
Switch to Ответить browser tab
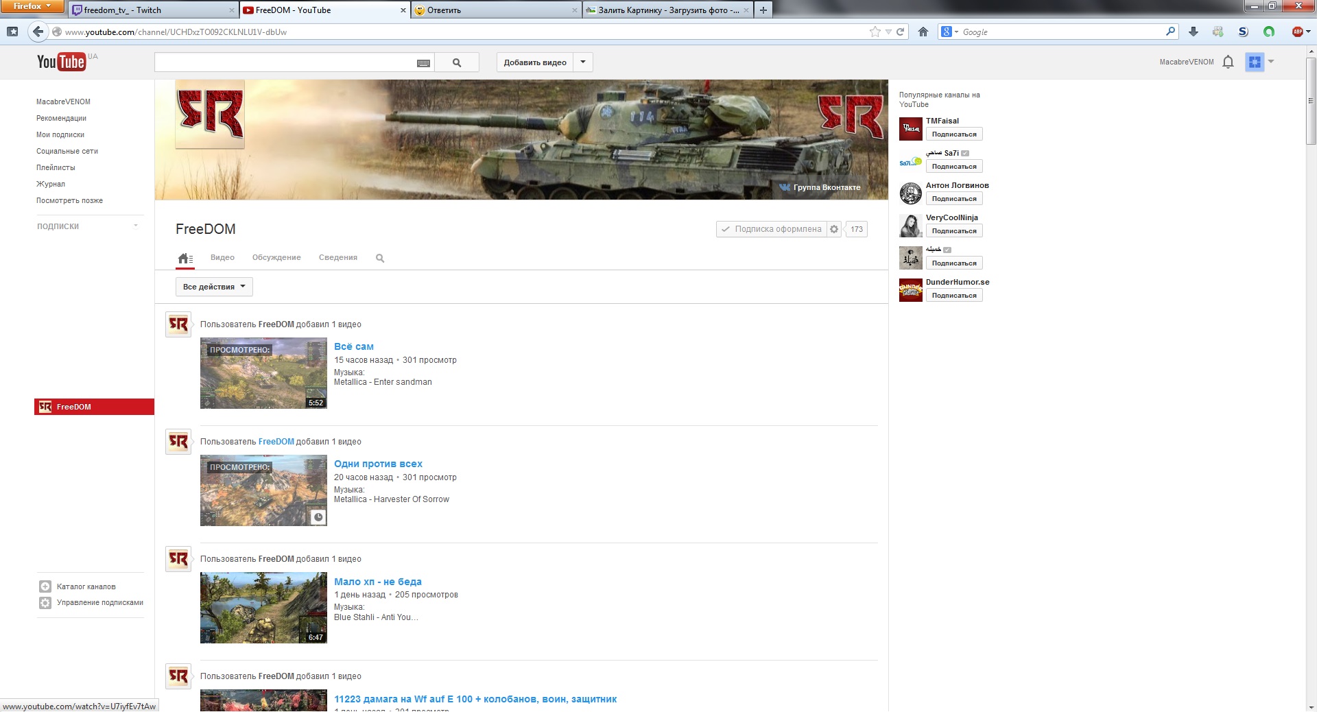pos(496,10)
